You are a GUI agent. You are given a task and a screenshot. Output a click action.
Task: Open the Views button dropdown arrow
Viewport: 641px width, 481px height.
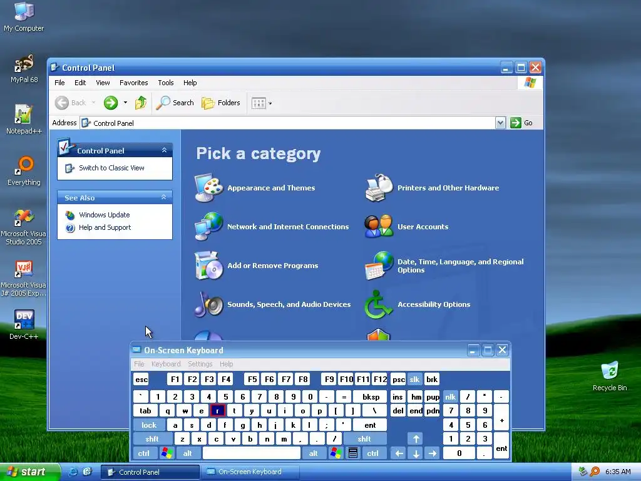tap(270, 103)
